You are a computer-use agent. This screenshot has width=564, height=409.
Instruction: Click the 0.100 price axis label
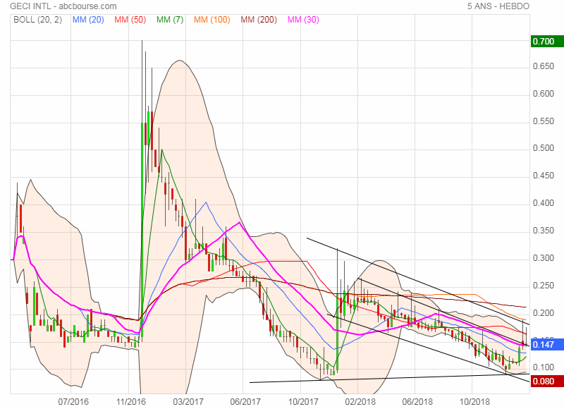pos(544,367)
